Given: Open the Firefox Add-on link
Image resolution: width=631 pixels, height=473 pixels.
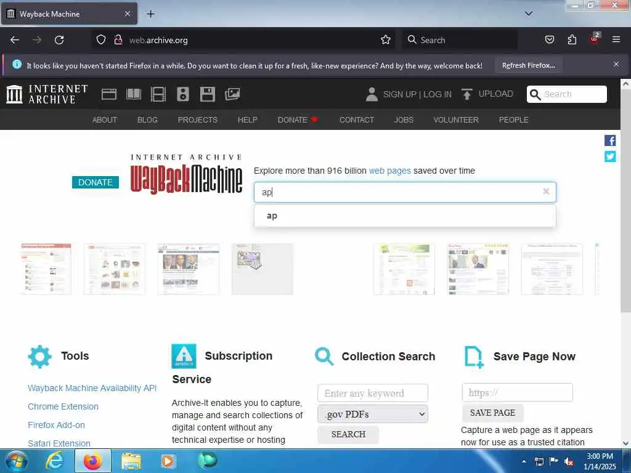Looking at the screenshot, I should [56, 425].
